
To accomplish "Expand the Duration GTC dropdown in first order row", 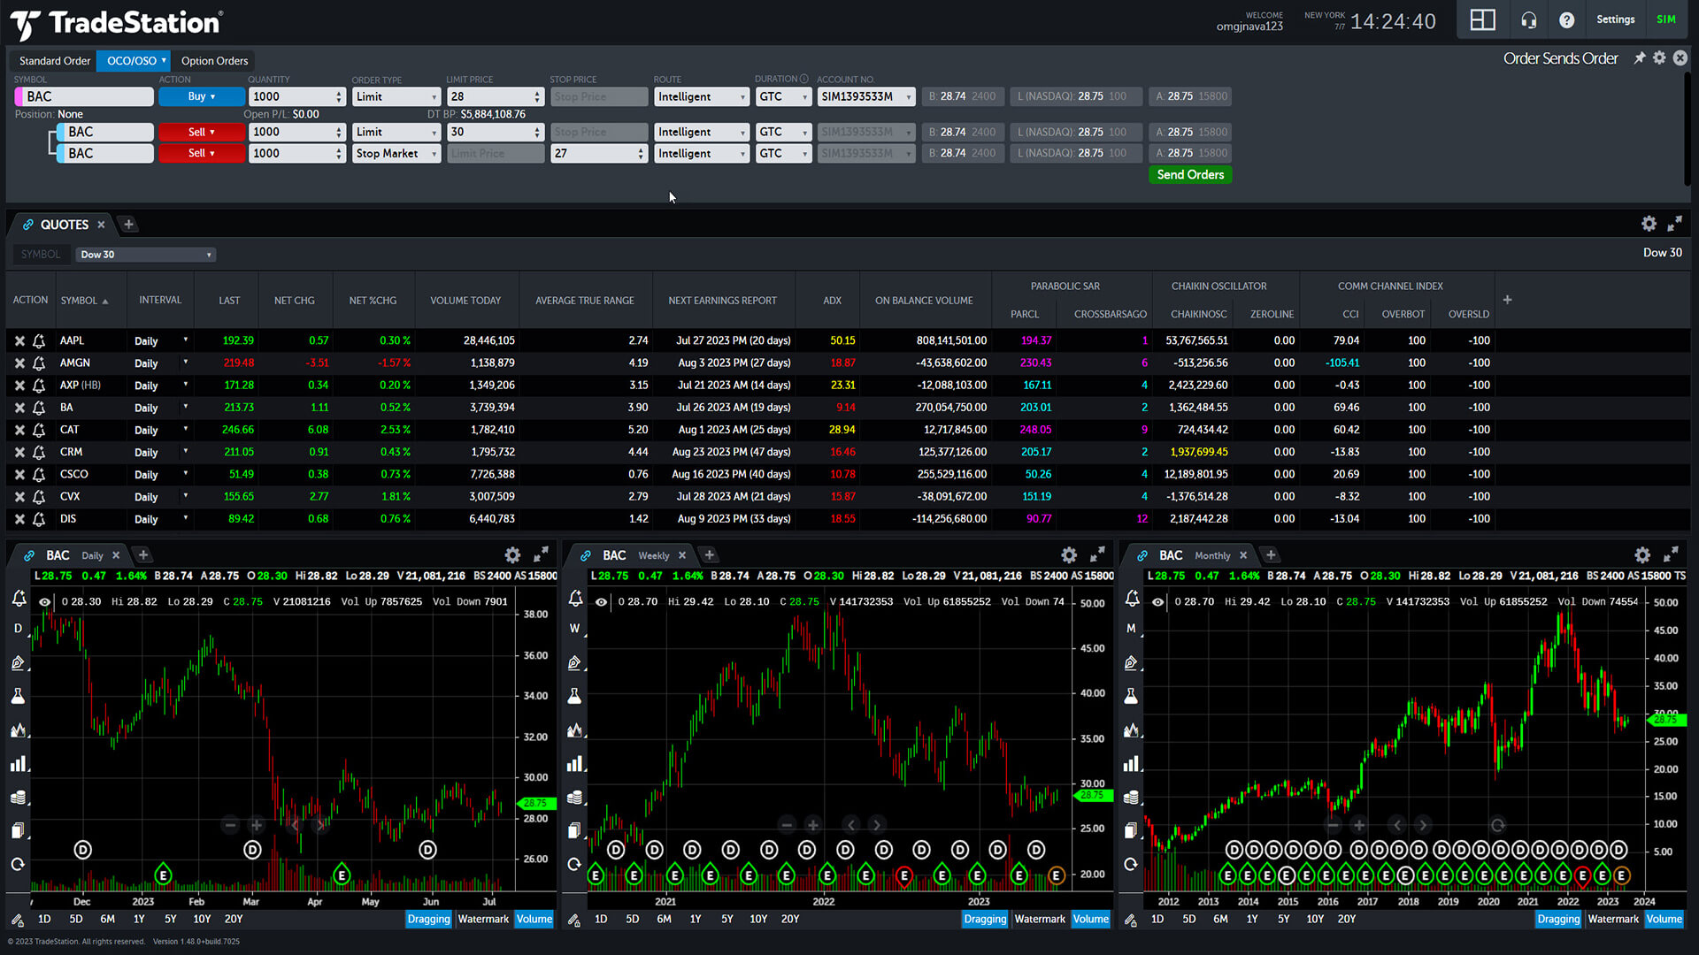I will pos(783,96).
